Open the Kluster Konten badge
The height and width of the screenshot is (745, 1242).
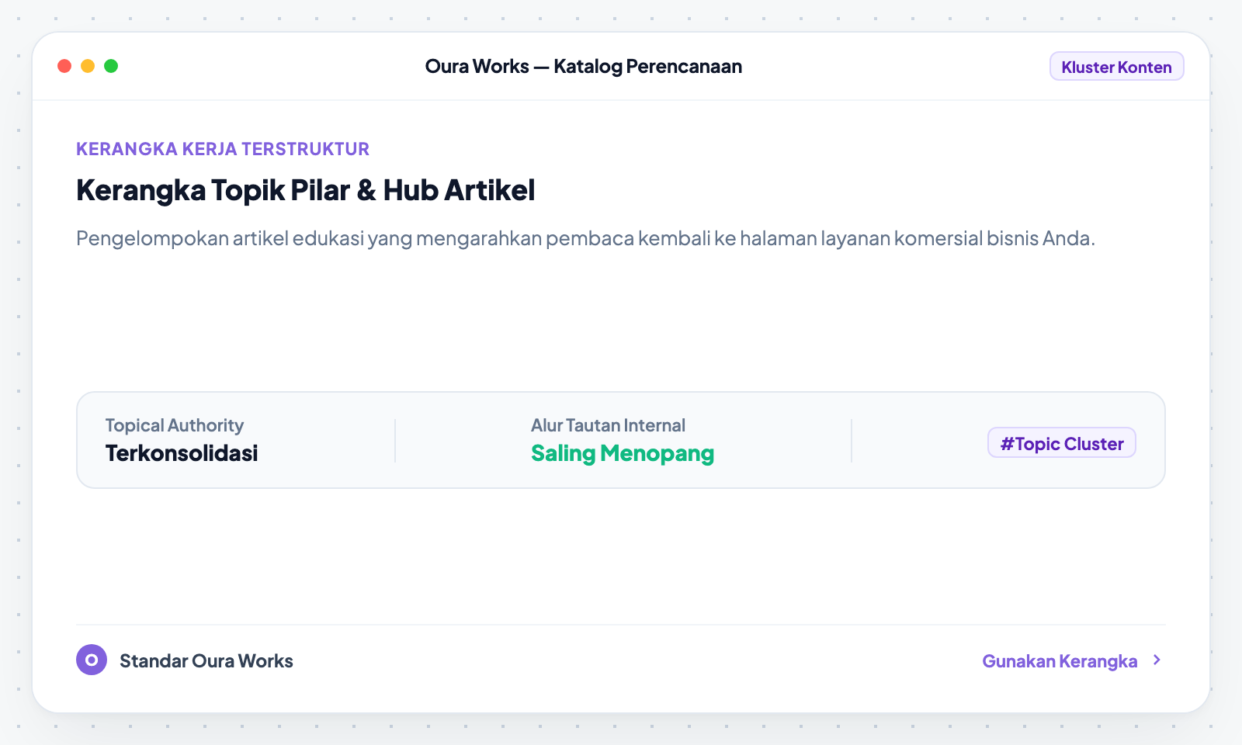[x=1116, y=67]
